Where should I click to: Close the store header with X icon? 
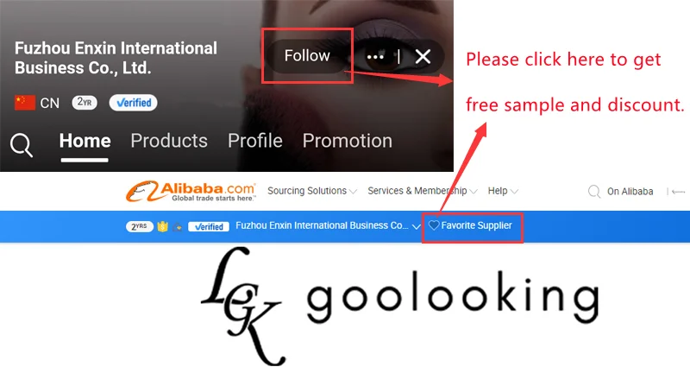pos(423,56)
